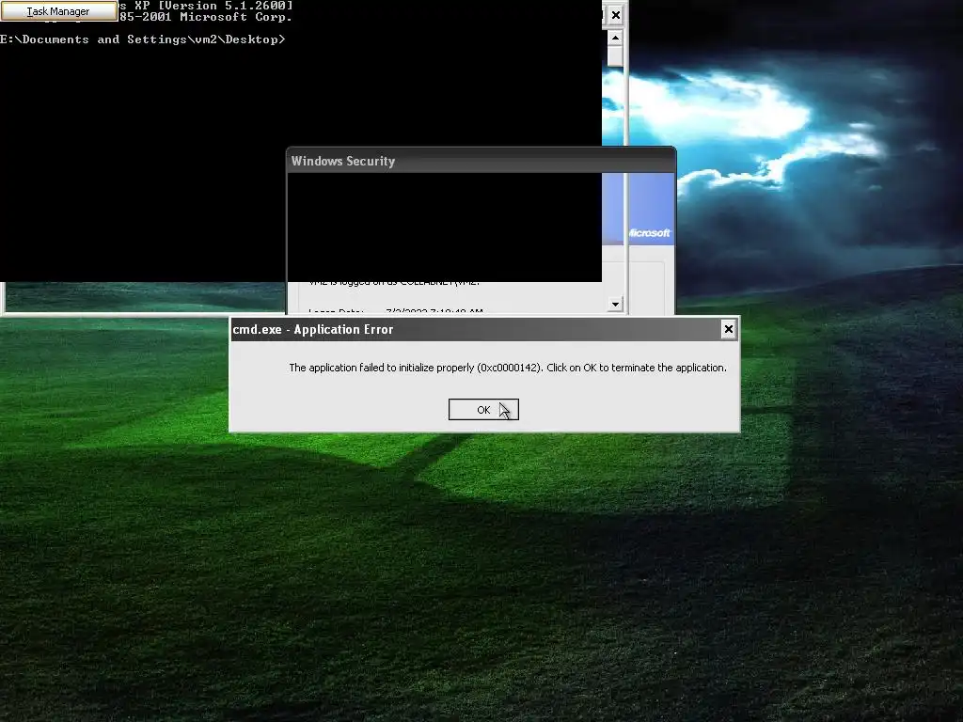Viewport: 963px width, 722px height.
Task: Click the command prompt scrollbar up arrow
Action: coord(615,38)
